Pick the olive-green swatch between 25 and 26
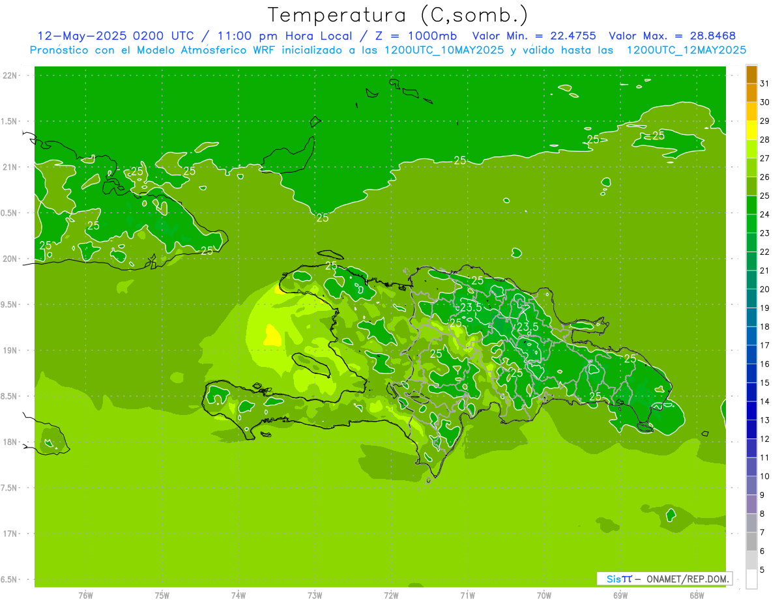 (x=751, y=186)
